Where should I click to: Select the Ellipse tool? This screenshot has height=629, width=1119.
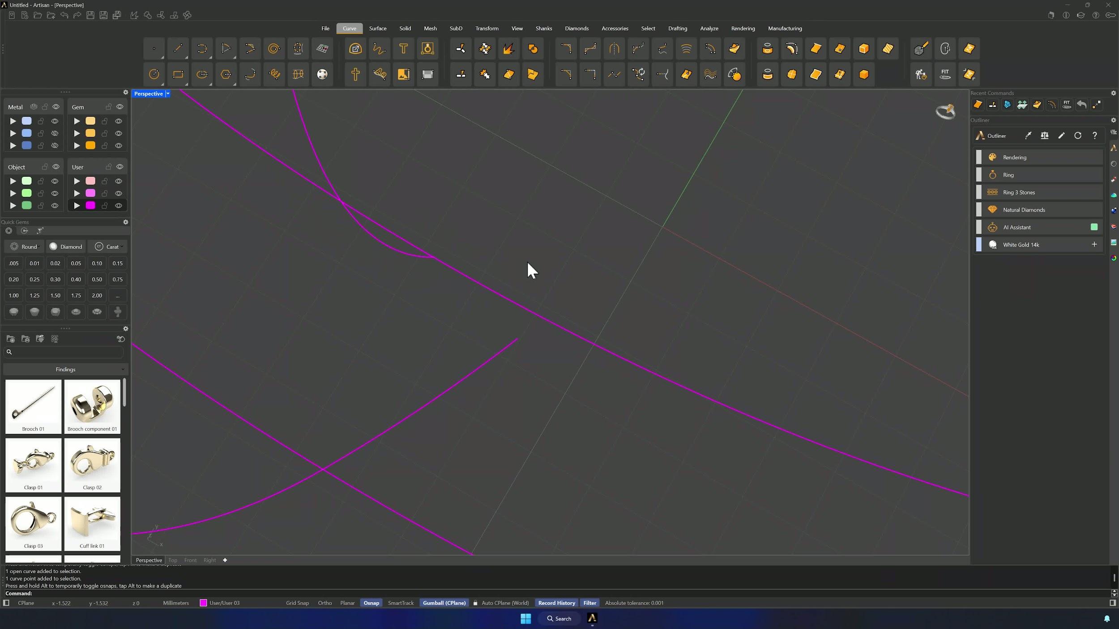click(x=202, y=74)
